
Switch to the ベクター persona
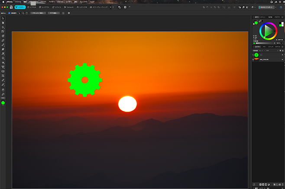click(19, 7)
